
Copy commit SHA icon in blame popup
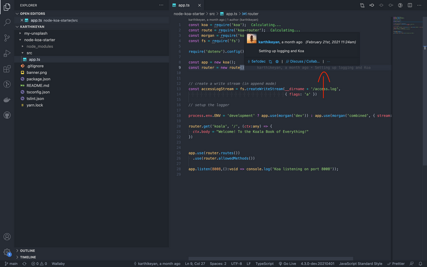pos(270,62)
